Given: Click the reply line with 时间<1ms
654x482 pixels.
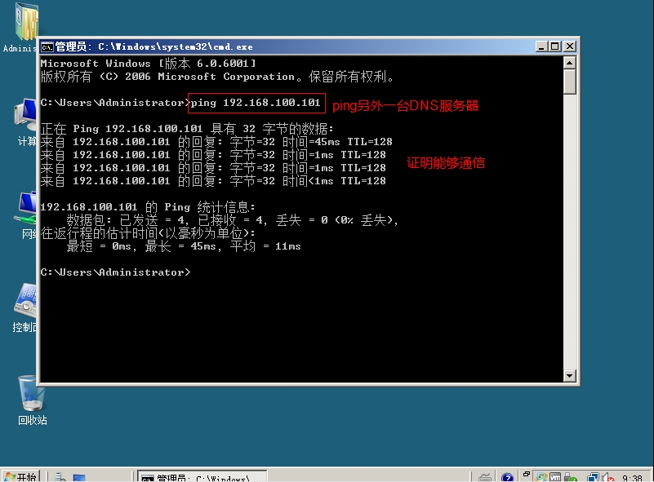Looking at the screenshot, I should tap(213, 181).
